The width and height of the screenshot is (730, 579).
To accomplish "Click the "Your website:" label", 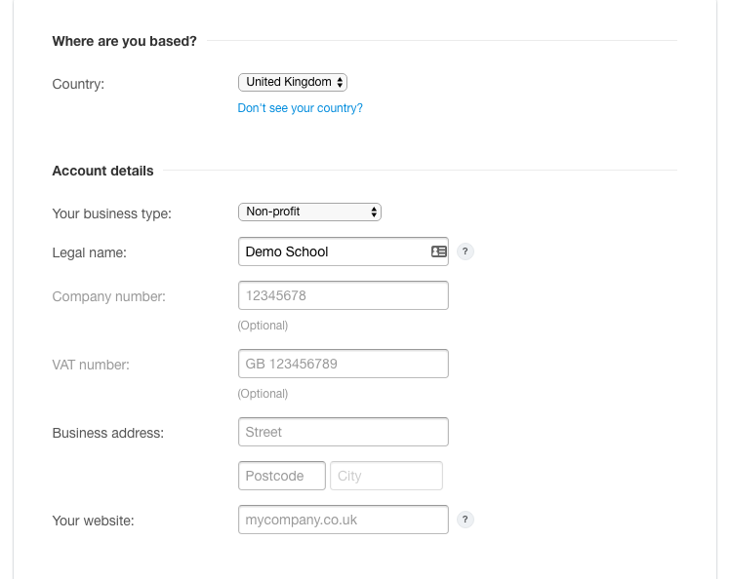I will point(93,521).
